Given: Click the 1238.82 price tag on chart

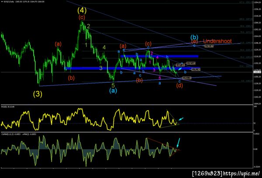Looking at the screenshot, I should tap(209, 46).
